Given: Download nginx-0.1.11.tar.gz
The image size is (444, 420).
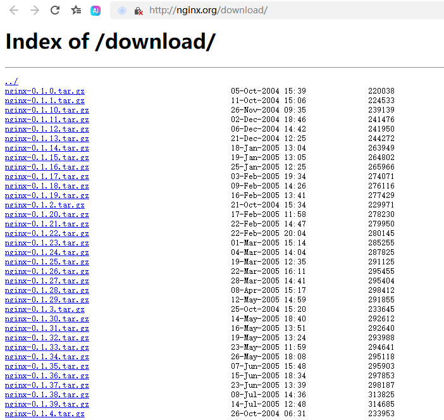Looking at the screenshot, I should [47, 120].
